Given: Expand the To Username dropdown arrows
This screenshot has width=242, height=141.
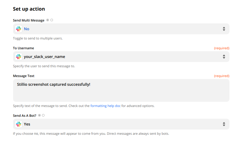Looking at the screenshot, I should coord(224,57).
